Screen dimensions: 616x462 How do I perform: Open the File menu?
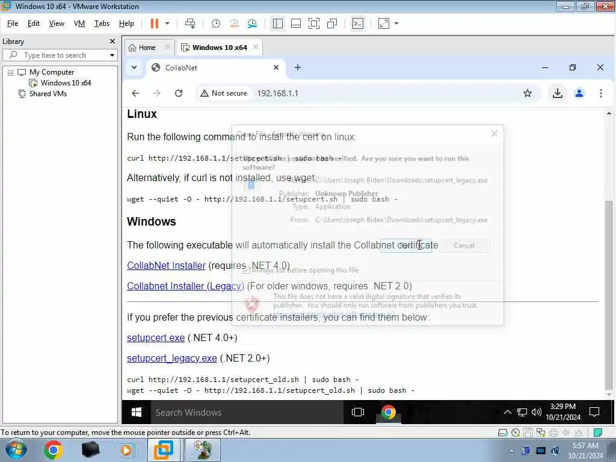click(13, 23)
